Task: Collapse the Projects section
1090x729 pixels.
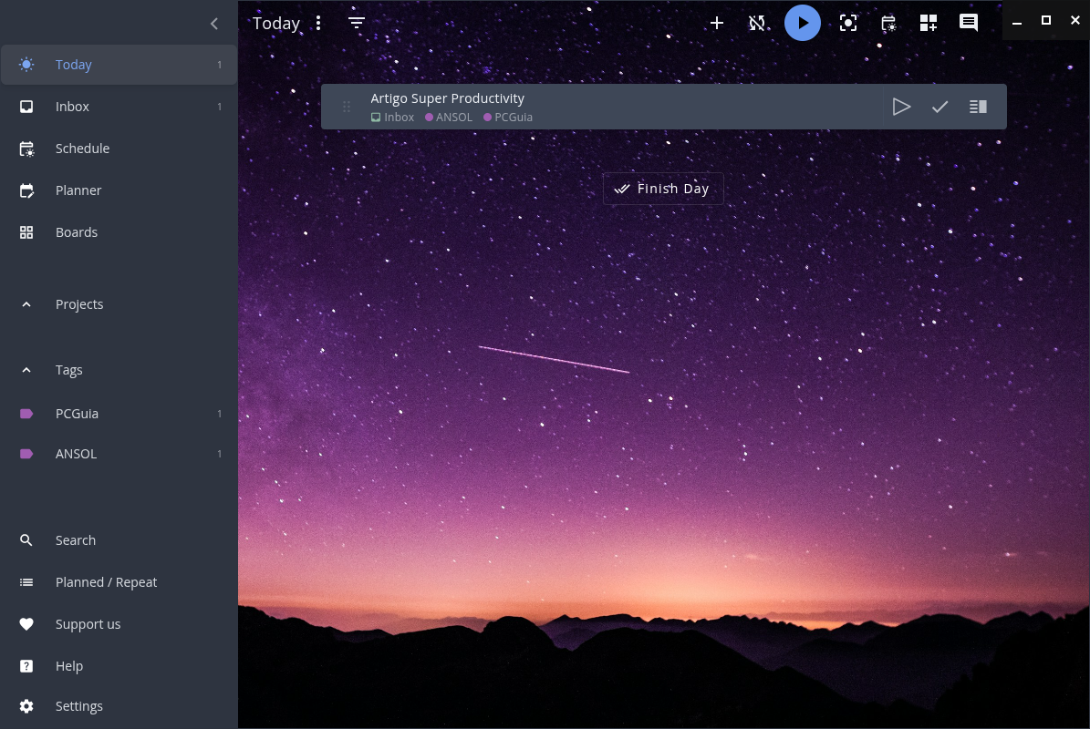Action: [26, 304]
